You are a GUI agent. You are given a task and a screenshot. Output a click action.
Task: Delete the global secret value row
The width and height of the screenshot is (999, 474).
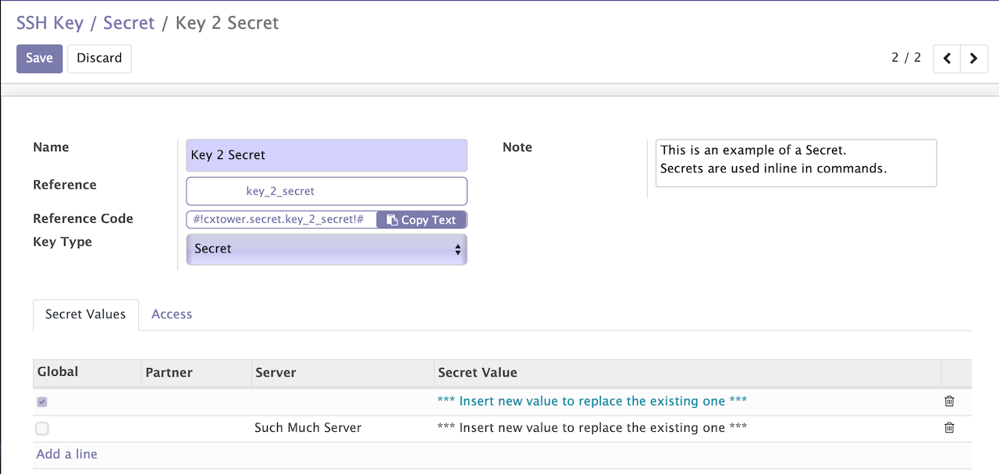pyautogui.click(x=949, y=401)
